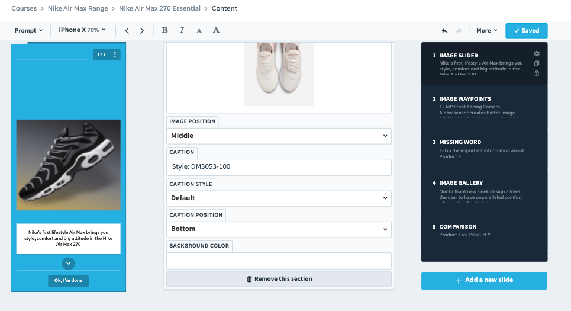Open the More menu
Viewport: 571px width, 311px height.
(487, 31)
